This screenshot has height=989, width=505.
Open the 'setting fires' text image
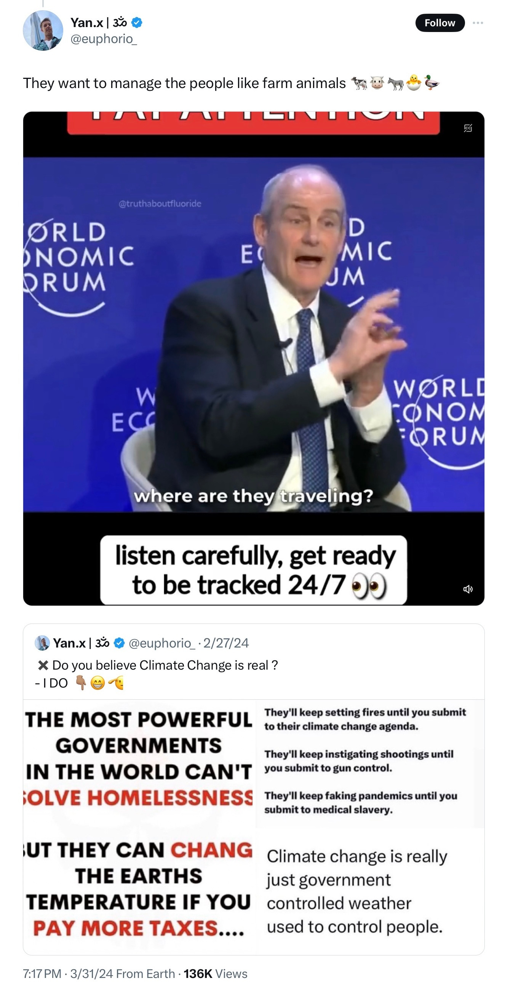pyautogui.click(x=370, y=763)
